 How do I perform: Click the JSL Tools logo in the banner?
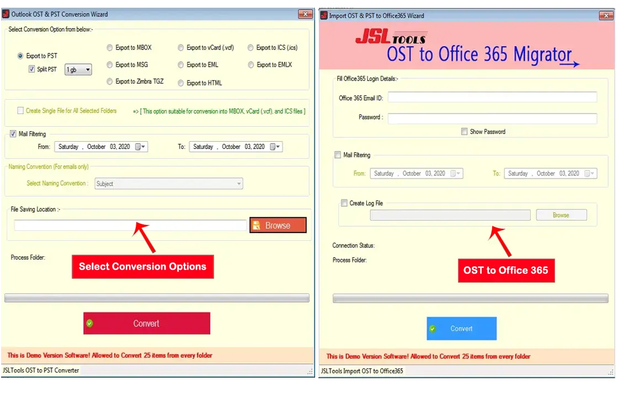[390, 38]
